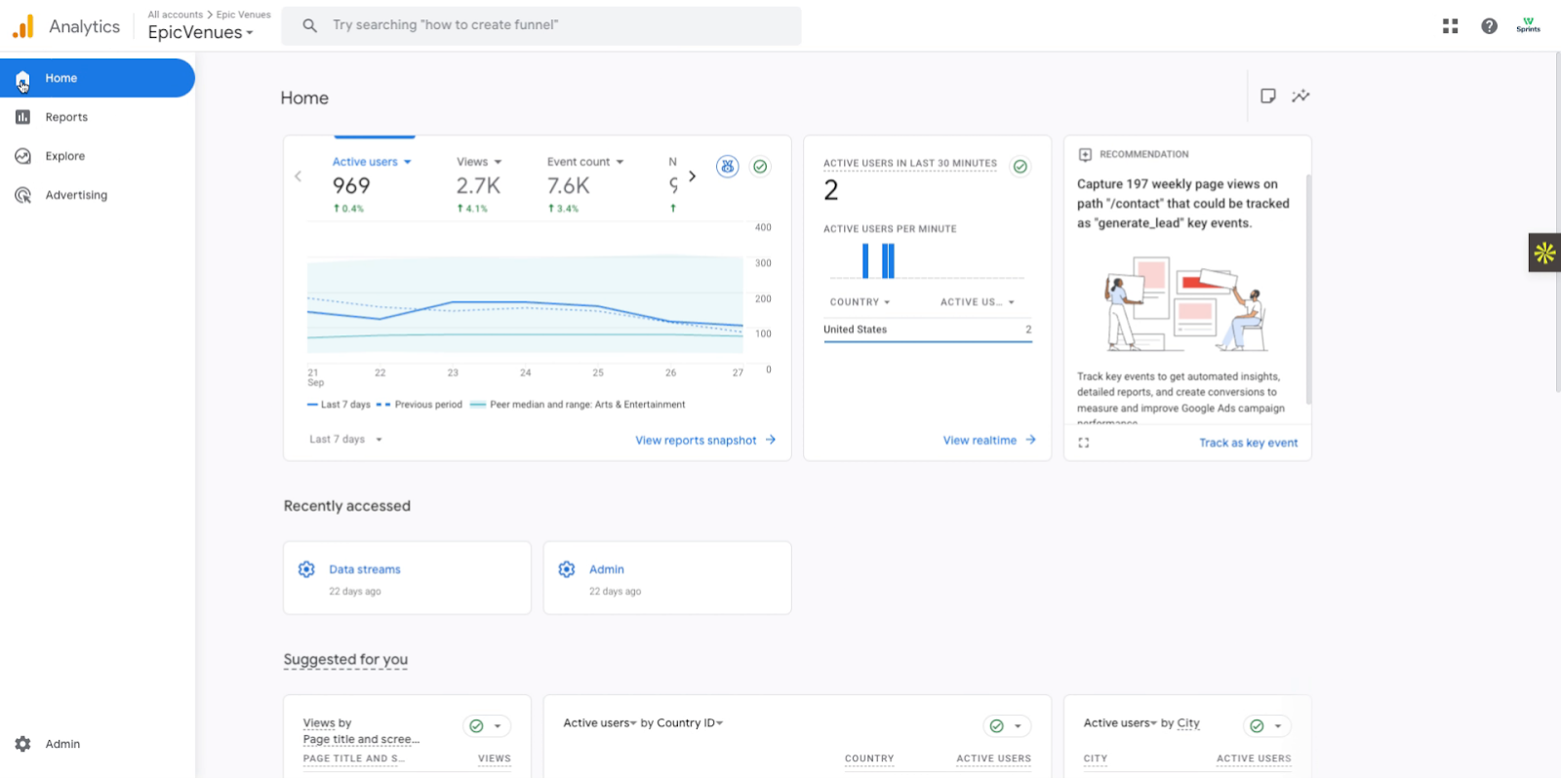Toggle check icon on realtime card

click(1020, 167)
